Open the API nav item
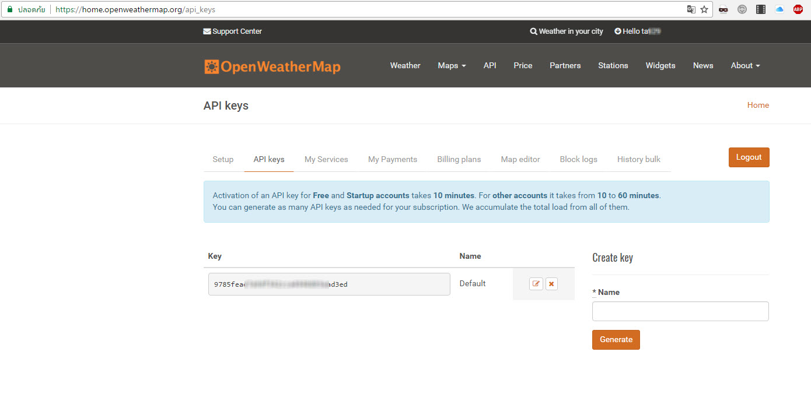Screen dimensions: 811x415 (490, 65)
